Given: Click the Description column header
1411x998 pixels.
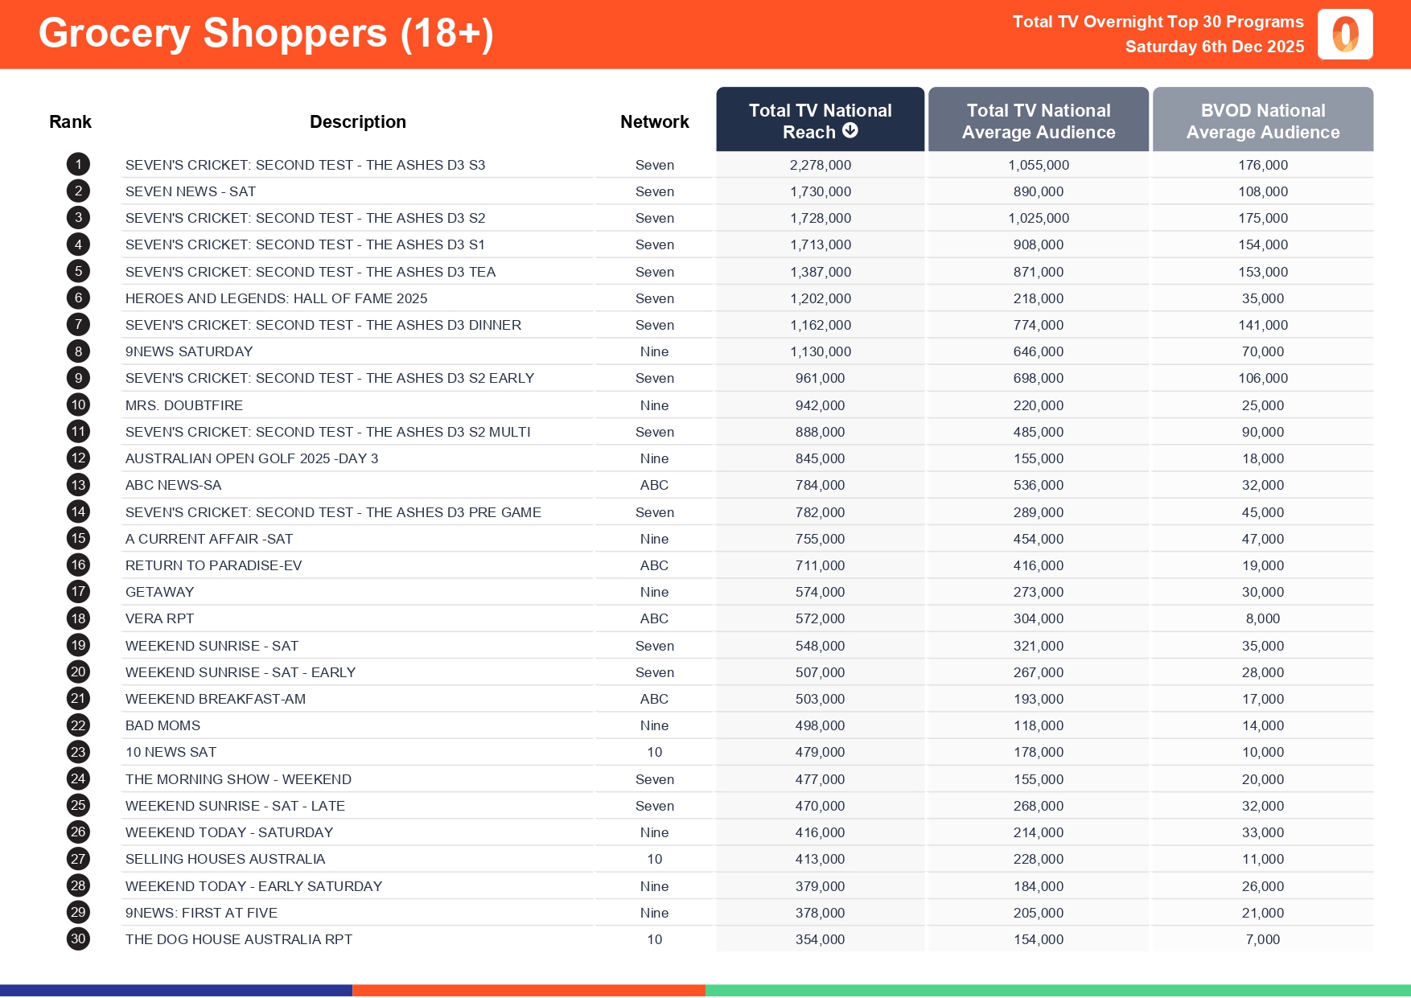Looking at the screenshot, I should tap(357, 121).
